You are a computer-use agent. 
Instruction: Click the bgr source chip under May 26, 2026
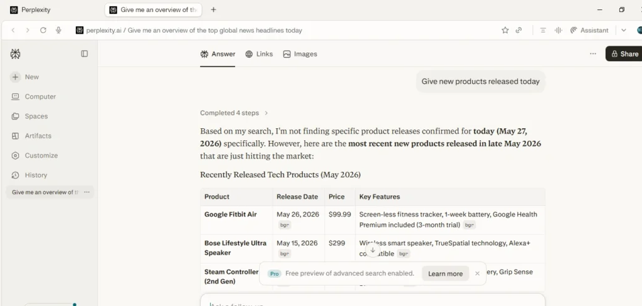point(285,225)
